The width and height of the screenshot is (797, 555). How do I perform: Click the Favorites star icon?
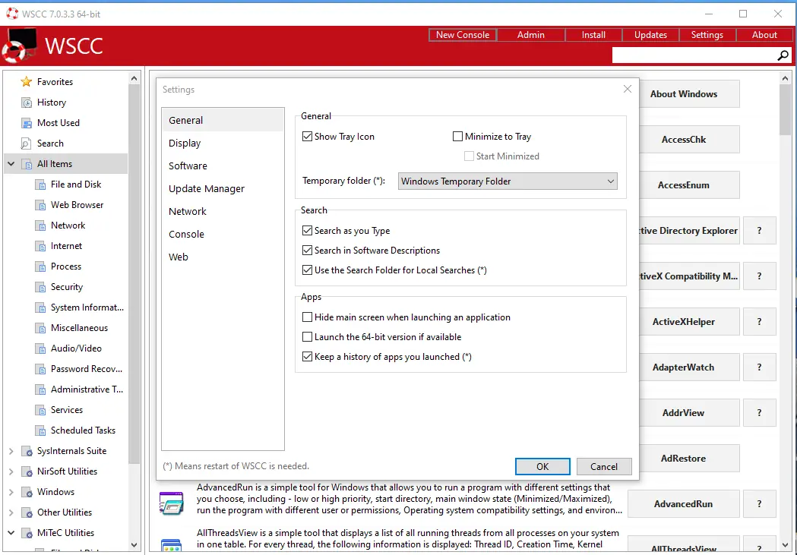pos(26,82)
